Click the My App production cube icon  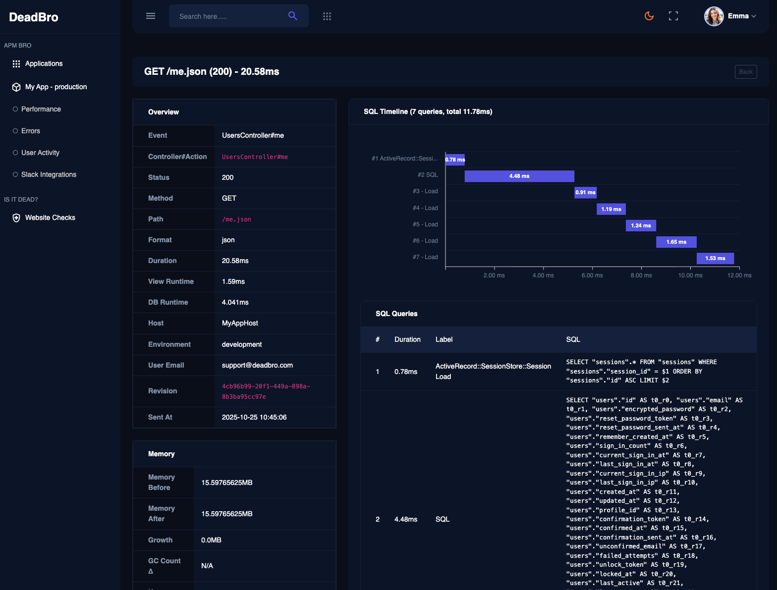click(x=16, y=87)
